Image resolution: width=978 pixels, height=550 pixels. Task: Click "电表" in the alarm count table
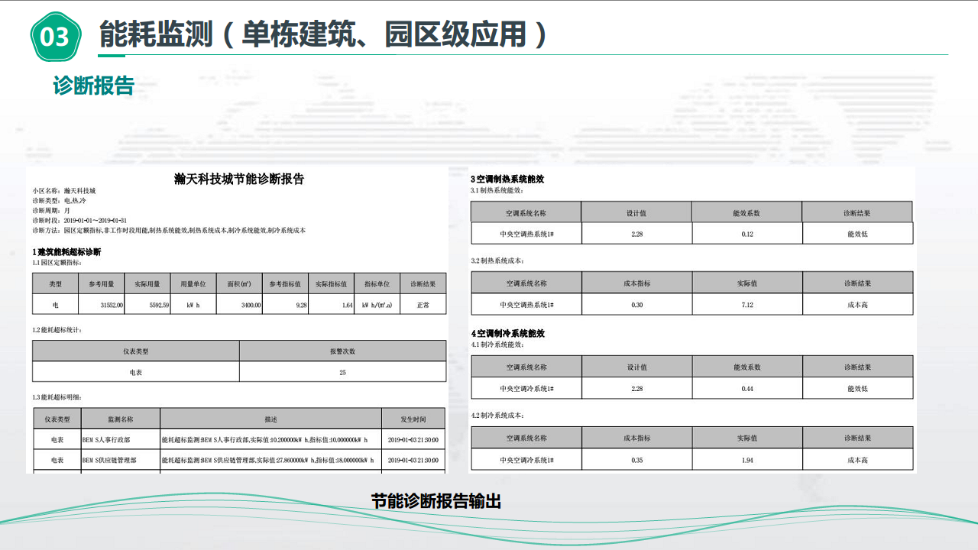click(x=135, y=372)
